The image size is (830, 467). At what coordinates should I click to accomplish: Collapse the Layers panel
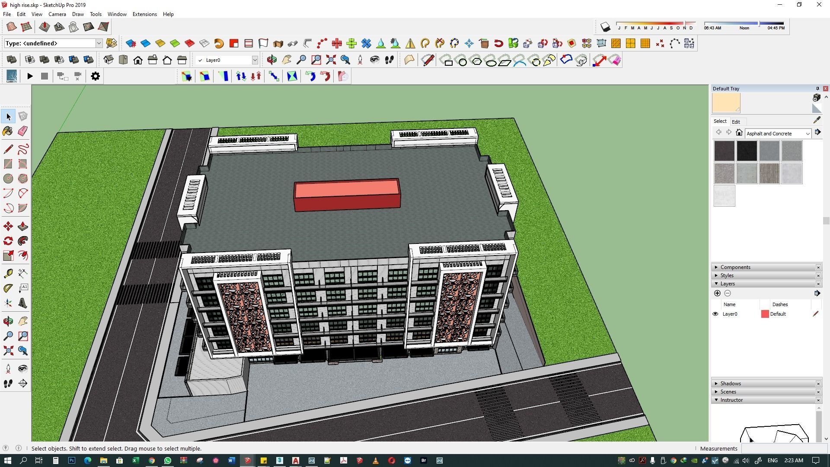click(x=716, y=284)
